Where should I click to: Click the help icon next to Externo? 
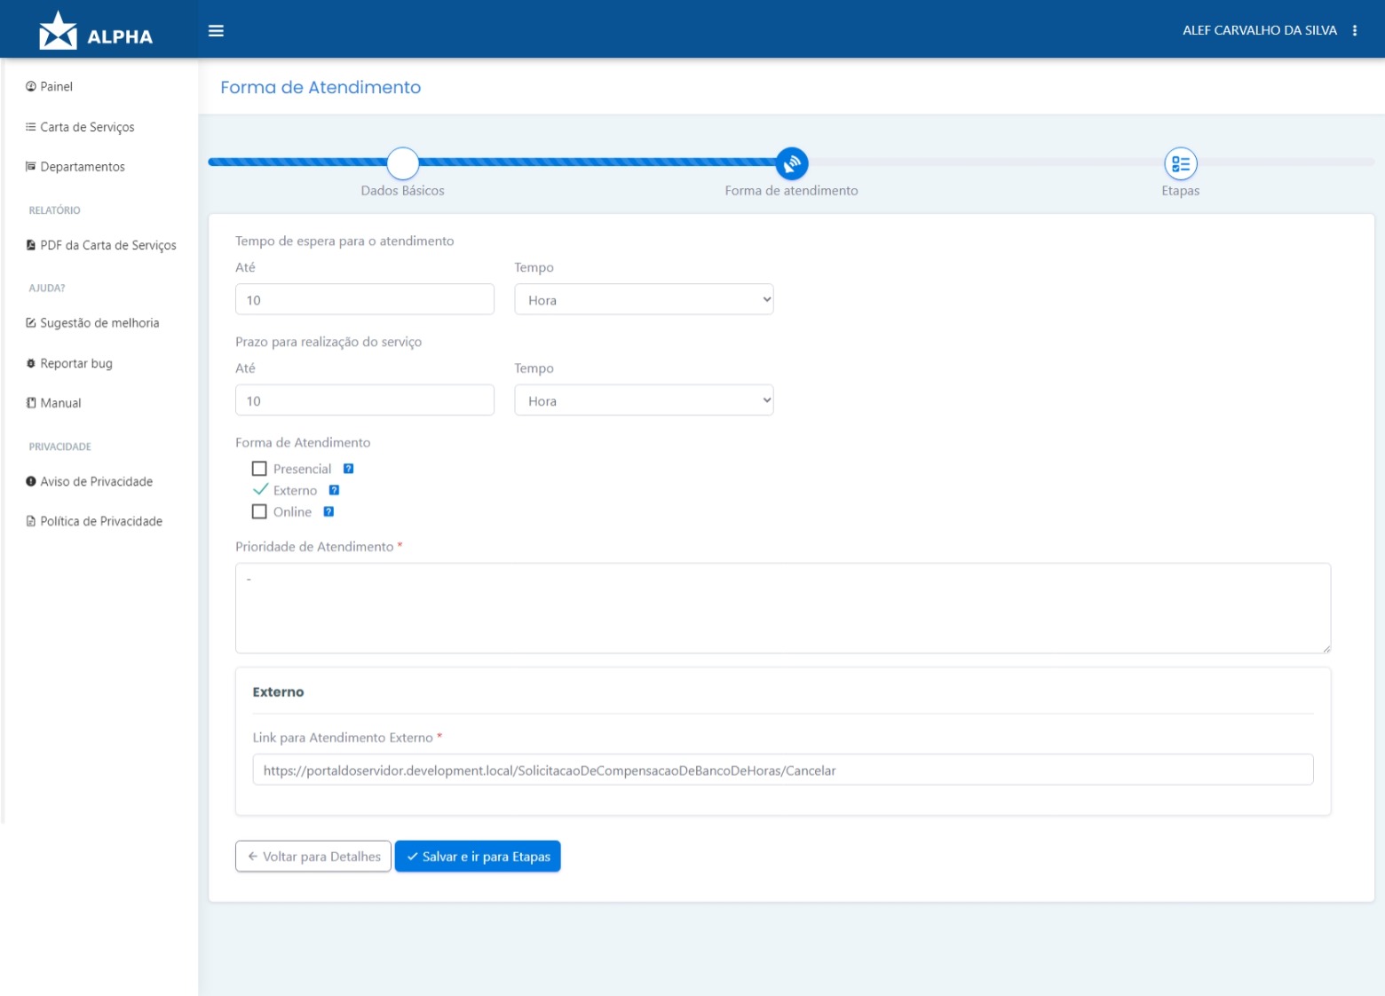(335, 490)
